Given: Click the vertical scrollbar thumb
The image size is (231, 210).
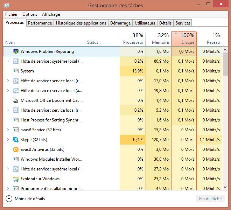Looking at the screenshot, I should pyautogui.click(x=225, y=64).
